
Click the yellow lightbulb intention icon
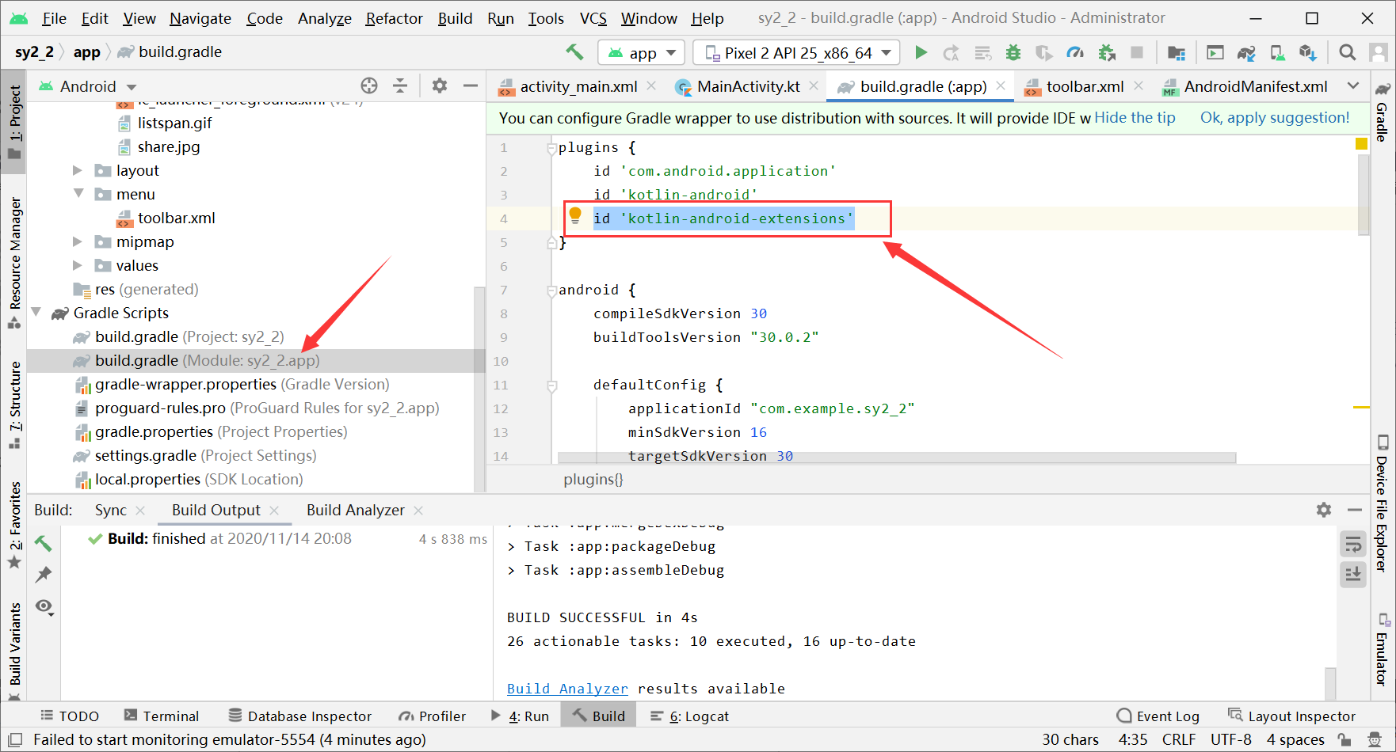(x=575, y=215)
